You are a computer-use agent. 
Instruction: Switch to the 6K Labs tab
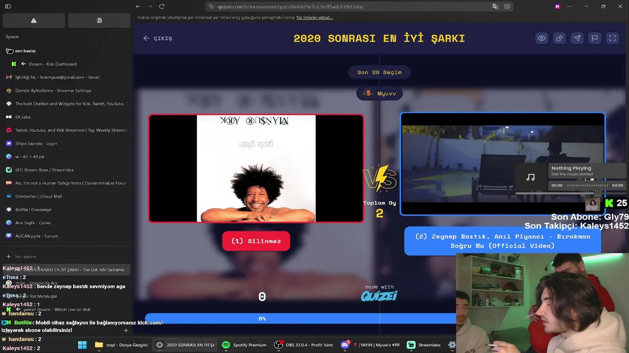coord(67,117)
